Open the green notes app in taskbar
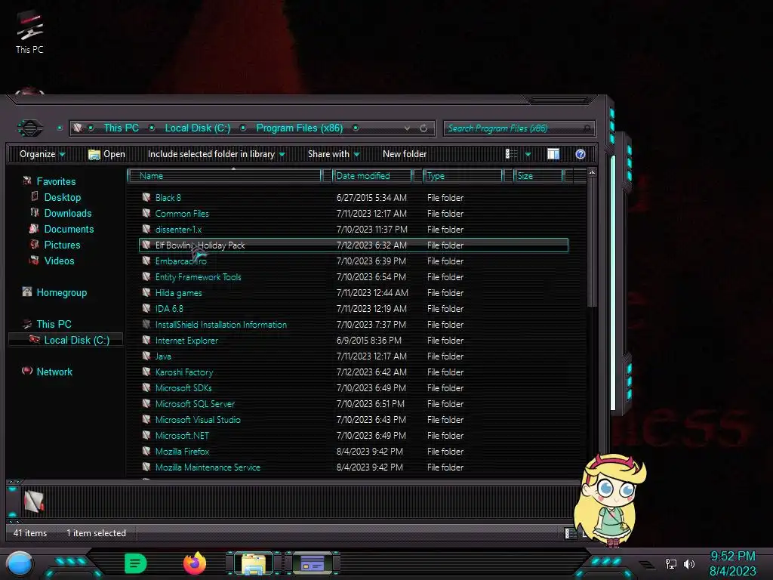 click(136, 563)
